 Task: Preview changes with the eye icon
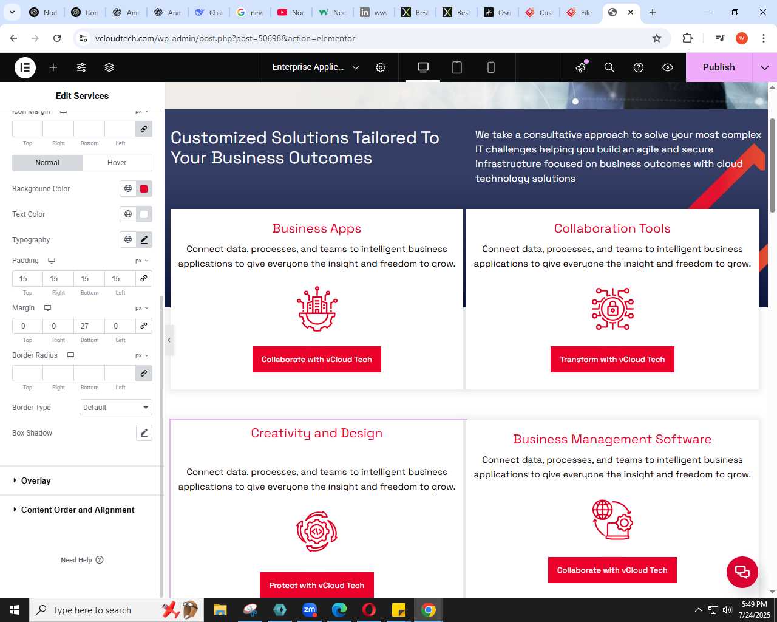coord(668,67)
